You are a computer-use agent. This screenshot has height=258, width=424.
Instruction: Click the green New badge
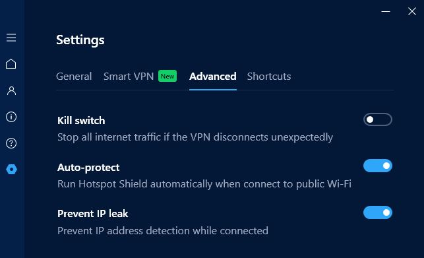pos(167,76)
